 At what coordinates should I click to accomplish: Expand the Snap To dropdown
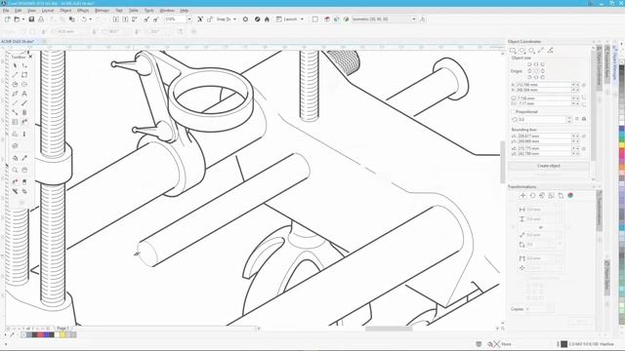tap(234, 19)
